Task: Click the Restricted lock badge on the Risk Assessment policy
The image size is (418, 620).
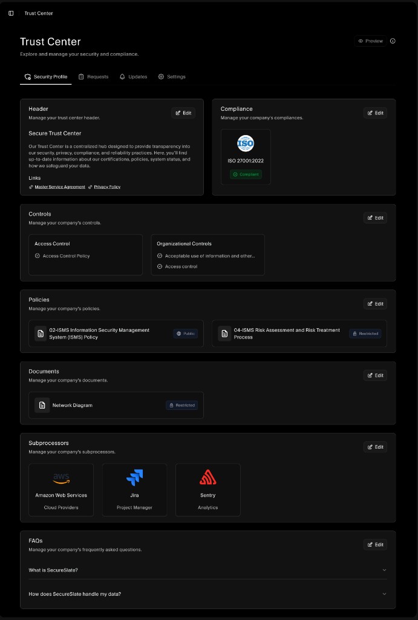Action: [365, 334]
